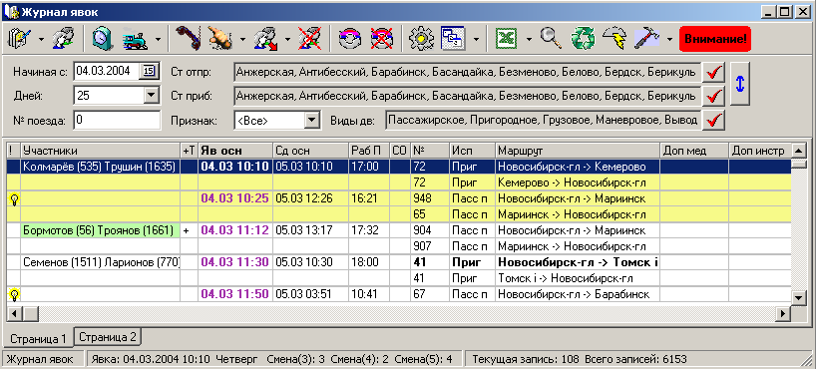Click the horizontal scrollbar left arrow

[14, 314]
